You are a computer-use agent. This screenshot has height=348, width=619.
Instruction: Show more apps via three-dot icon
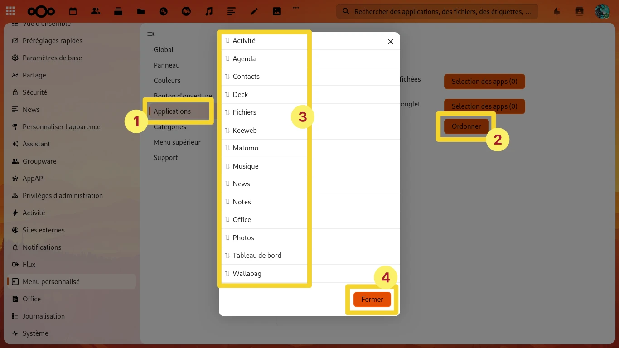(296, 8)
